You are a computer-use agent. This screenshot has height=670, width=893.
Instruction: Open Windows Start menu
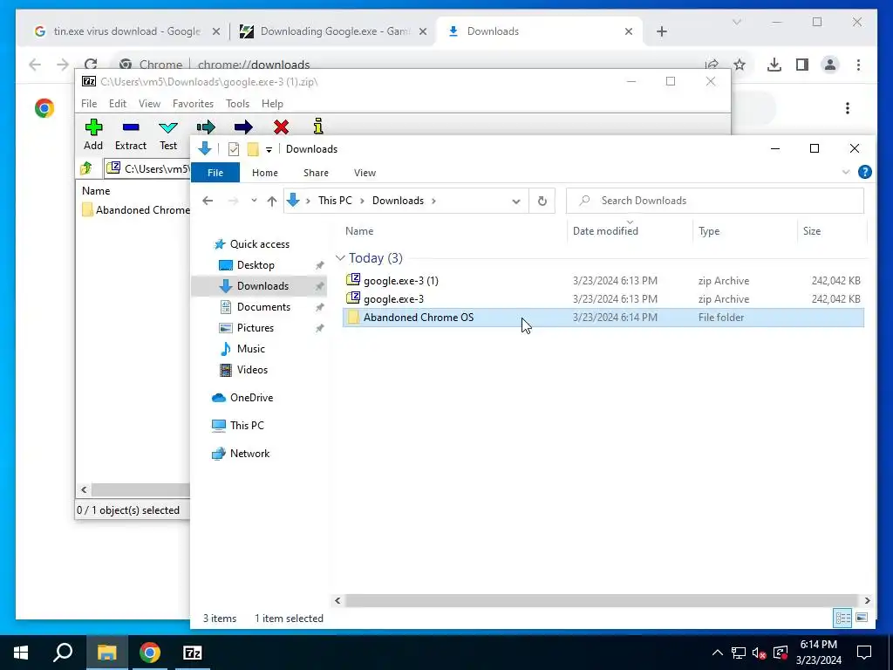(21, 653)
